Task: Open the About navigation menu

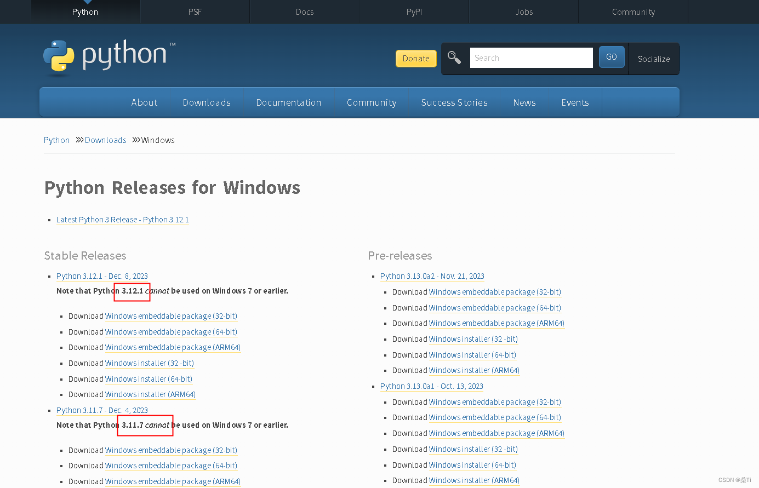Action: [x=144, y=102]
